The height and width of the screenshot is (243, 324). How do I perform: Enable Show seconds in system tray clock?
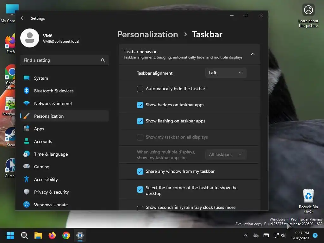pos(140,208)
